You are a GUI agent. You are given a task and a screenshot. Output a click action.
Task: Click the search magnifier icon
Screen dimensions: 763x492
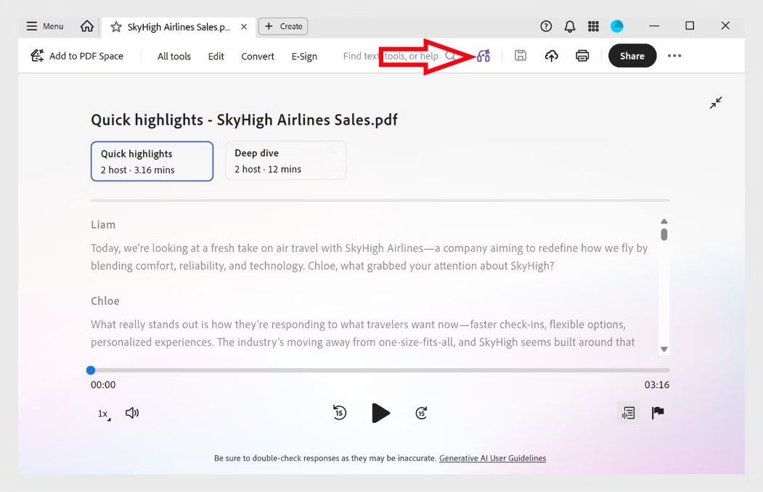click(x=451, y=55)
